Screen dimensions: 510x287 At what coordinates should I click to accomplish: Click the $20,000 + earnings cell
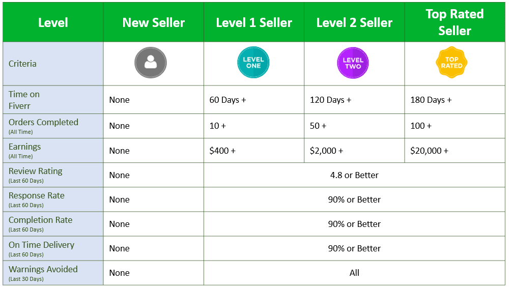pos(429,151)
